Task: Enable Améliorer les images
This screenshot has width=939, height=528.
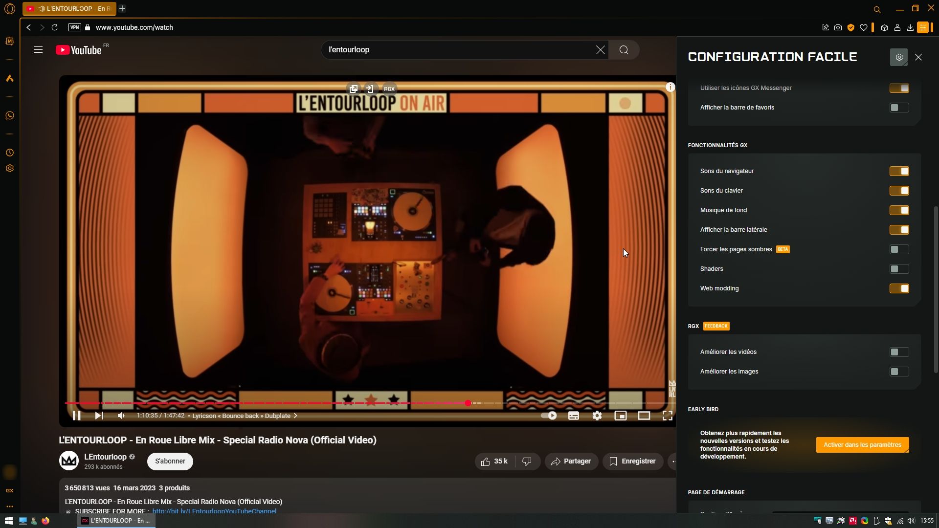Action: point(899,372)
